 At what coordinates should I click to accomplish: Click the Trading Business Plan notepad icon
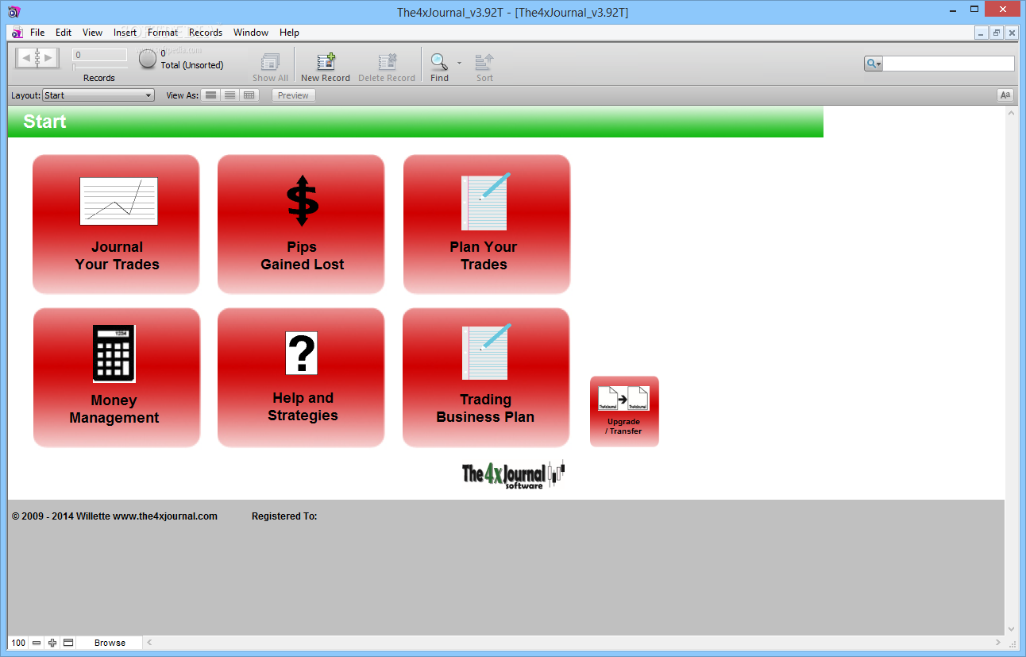(x=486, y=352)
